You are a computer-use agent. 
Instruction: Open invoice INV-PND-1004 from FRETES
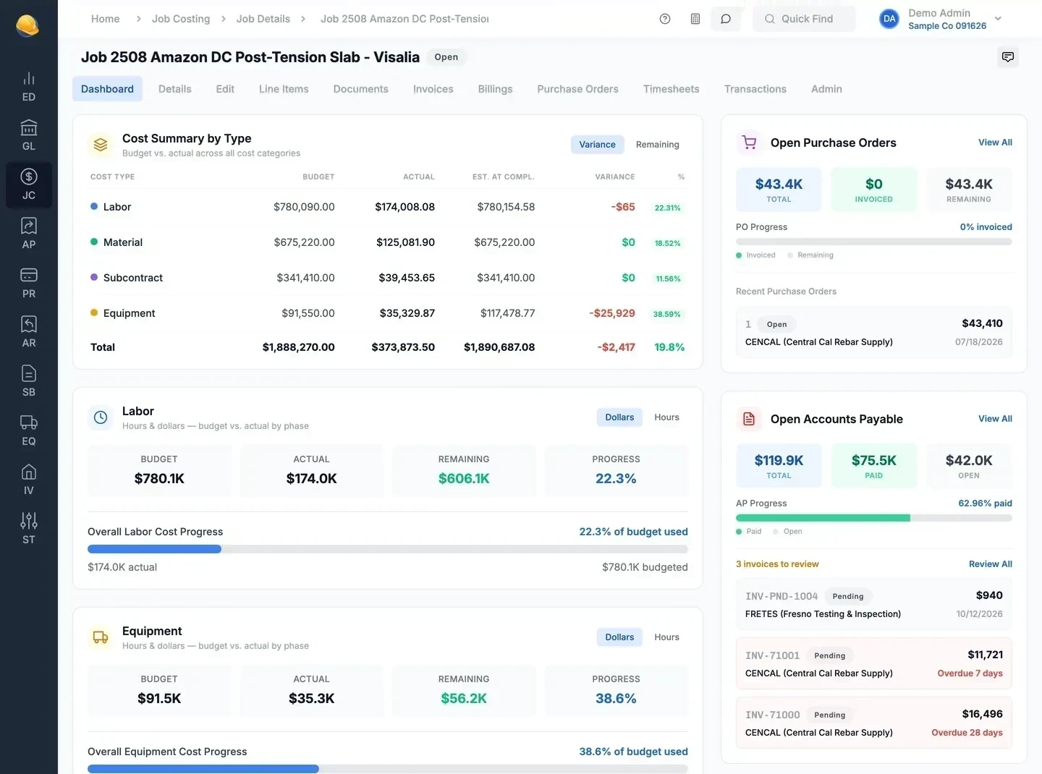pyautogui.click(x=874, y=604)
